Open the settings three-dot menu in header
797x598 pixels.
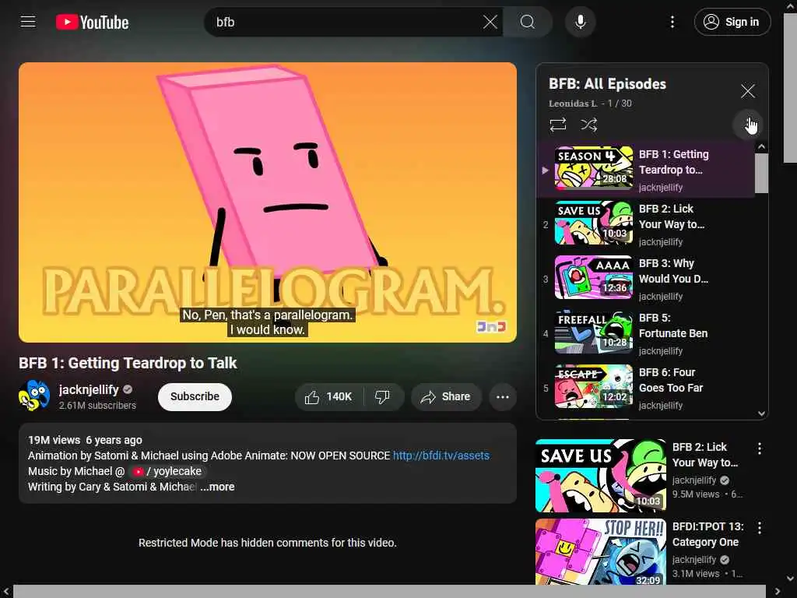coord(672,22)
